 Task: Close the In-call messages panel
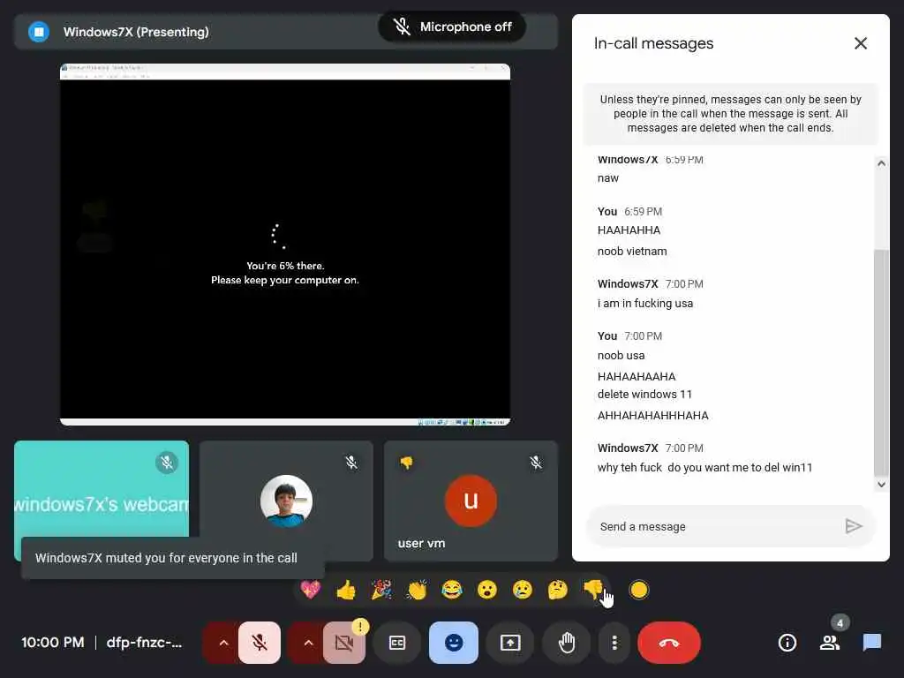click(x=860, y=43)
